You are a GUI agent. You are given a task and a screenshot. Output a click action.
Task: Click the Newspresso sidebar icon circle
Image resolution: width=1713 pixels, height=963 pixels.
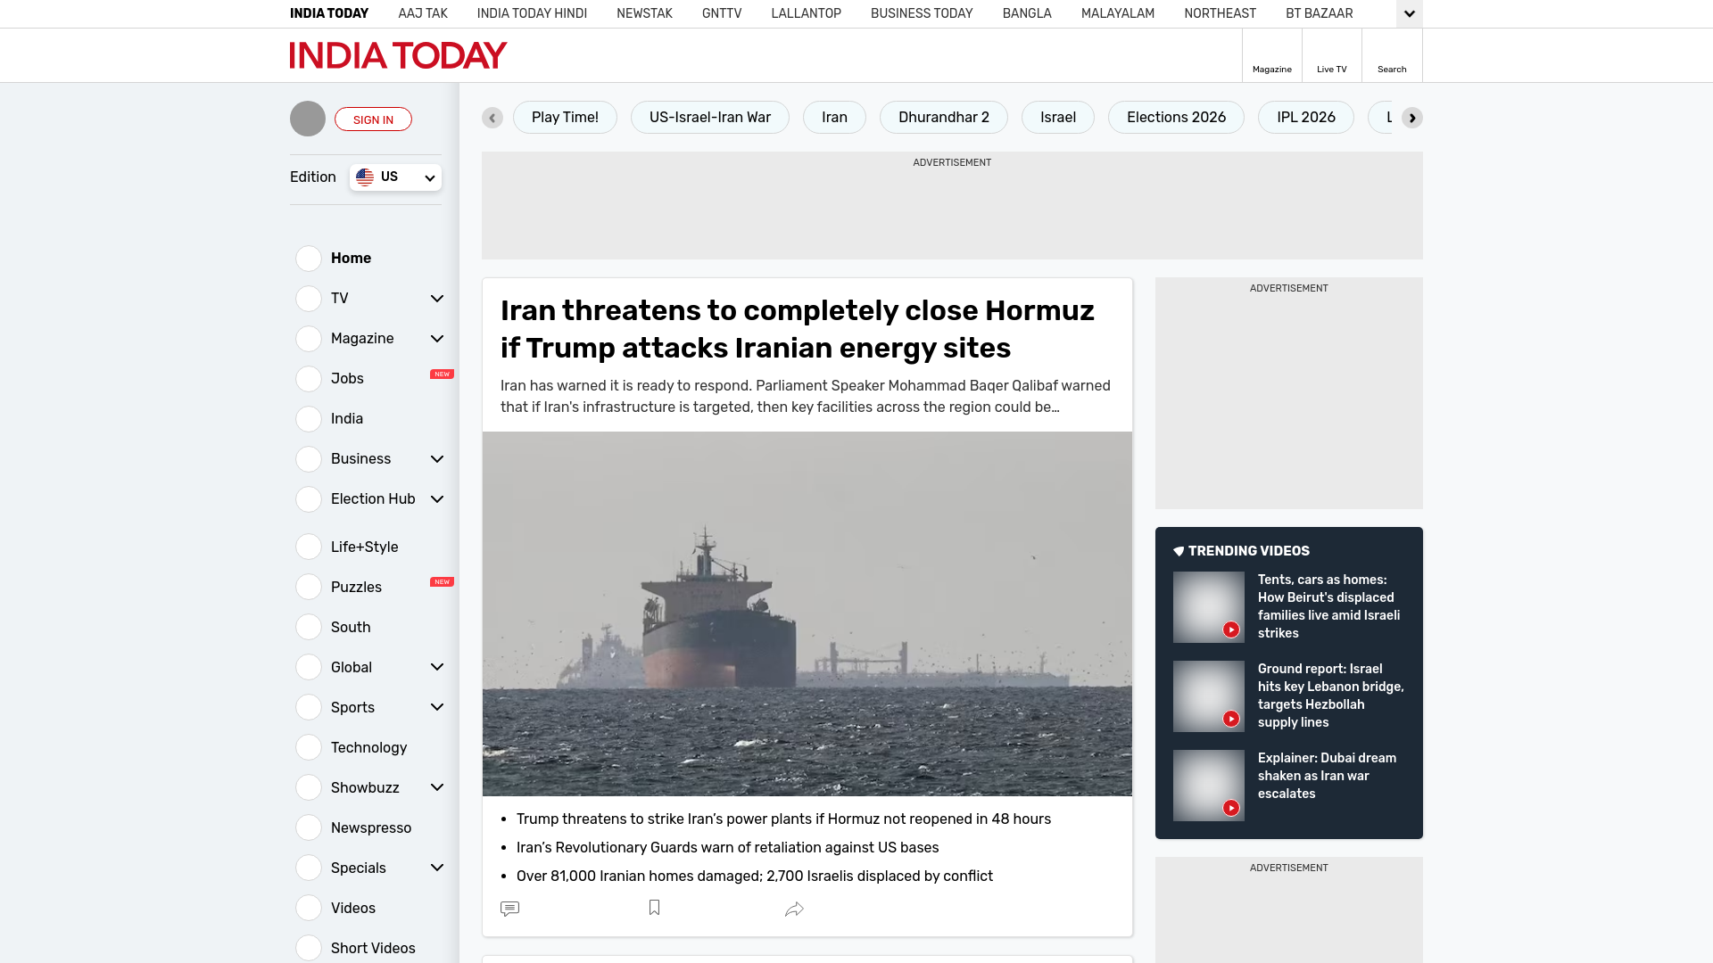tap(309, 827)
